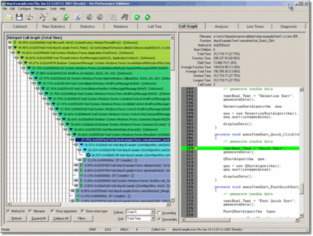Toggle the Show arguments checkbox
313x236 pixels.
(52, 211)
